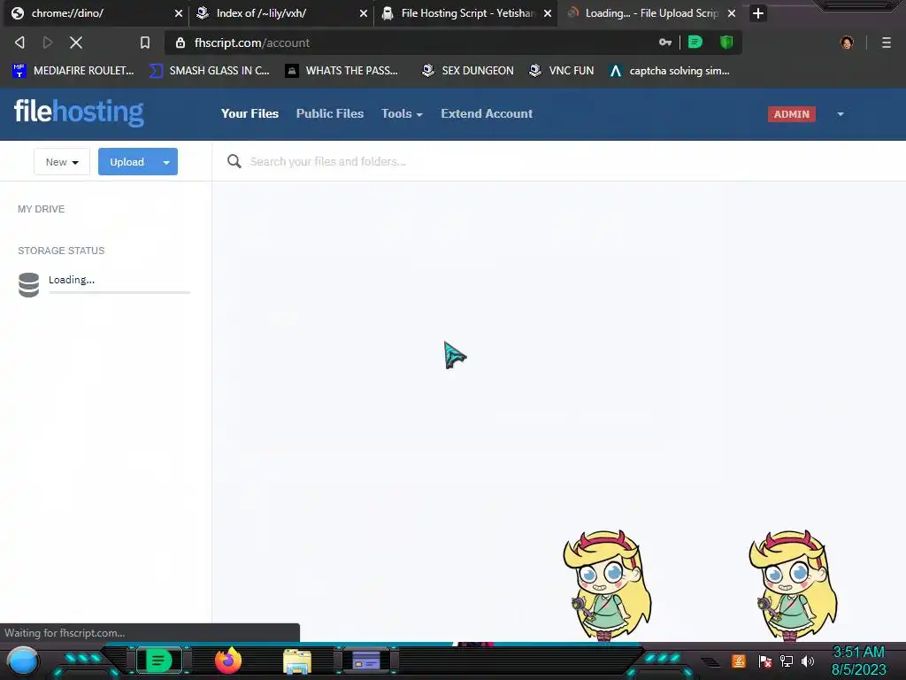This screenshot has height=680, width=906.
Task: Launch Firefox from the taskbar
Action: (x=228, y=661)
